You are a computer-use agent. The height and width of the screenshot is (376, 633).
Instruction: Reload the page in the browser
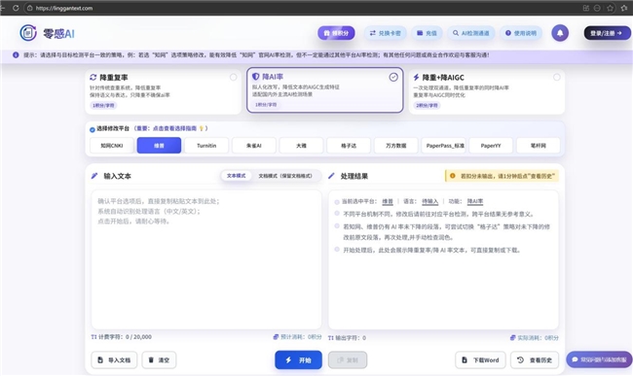tap(16, 8)
